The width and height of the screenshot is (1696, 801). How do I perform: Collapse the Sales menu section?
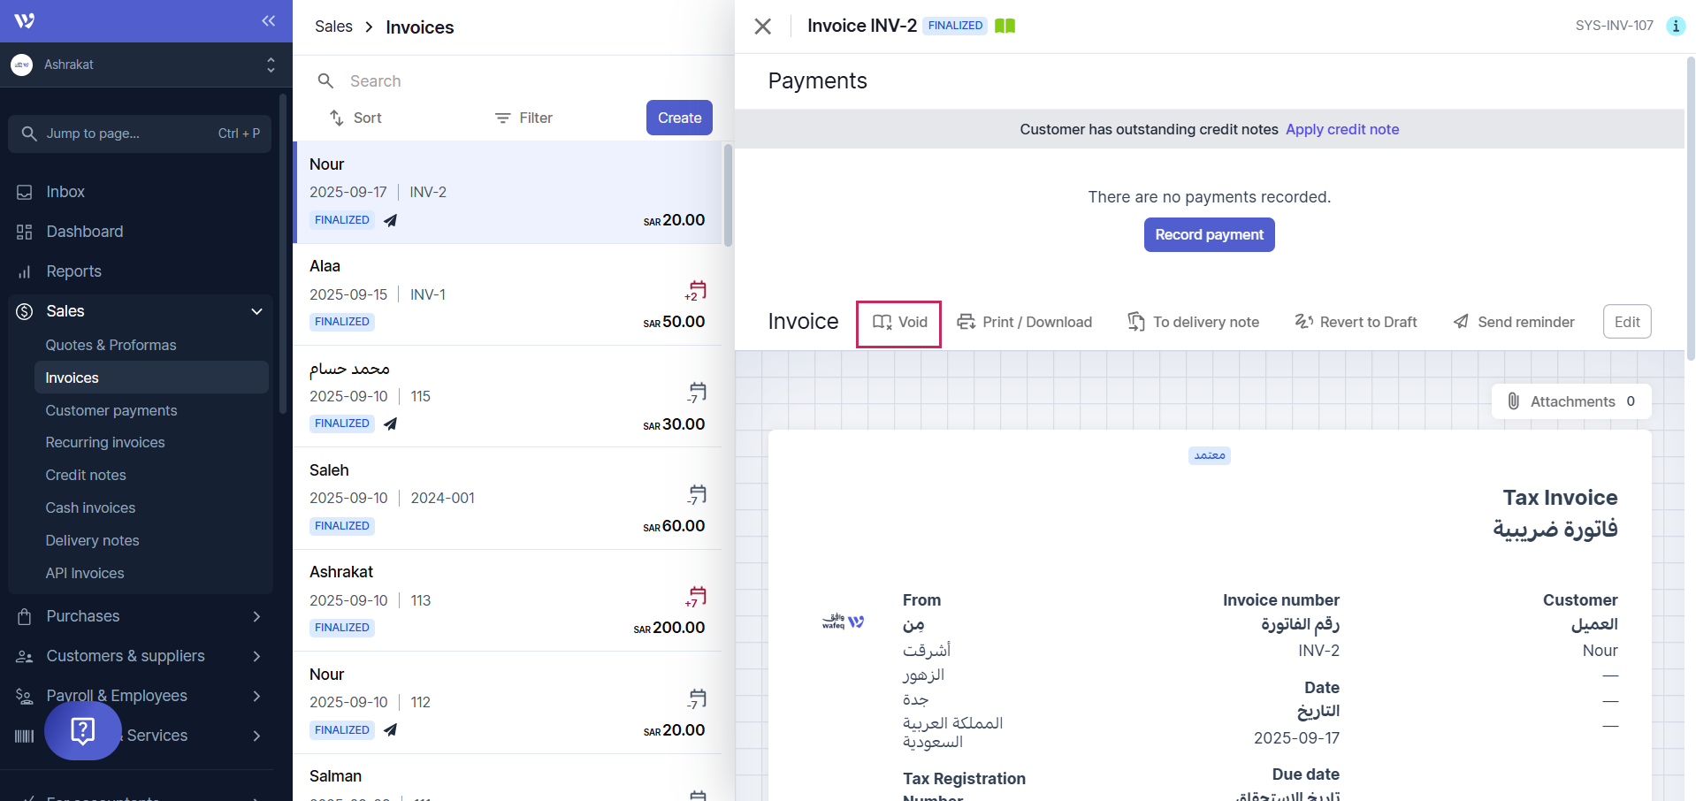256,311
